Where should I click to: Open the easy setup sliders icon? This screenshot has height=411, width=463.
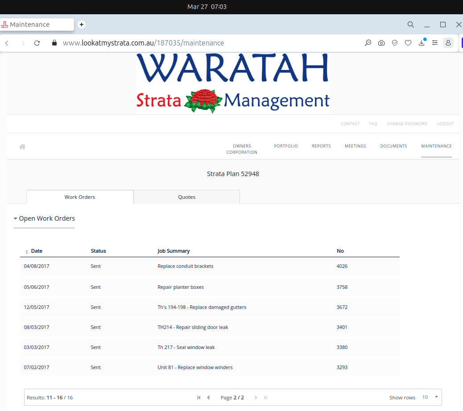coord(435,43)
